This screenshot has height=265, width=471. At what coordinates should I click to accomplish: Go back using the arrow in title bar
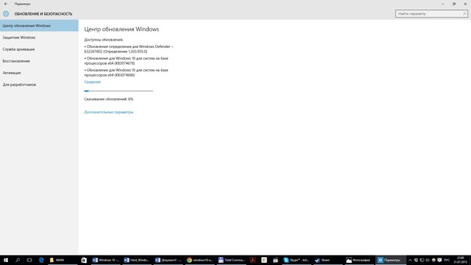6,4
